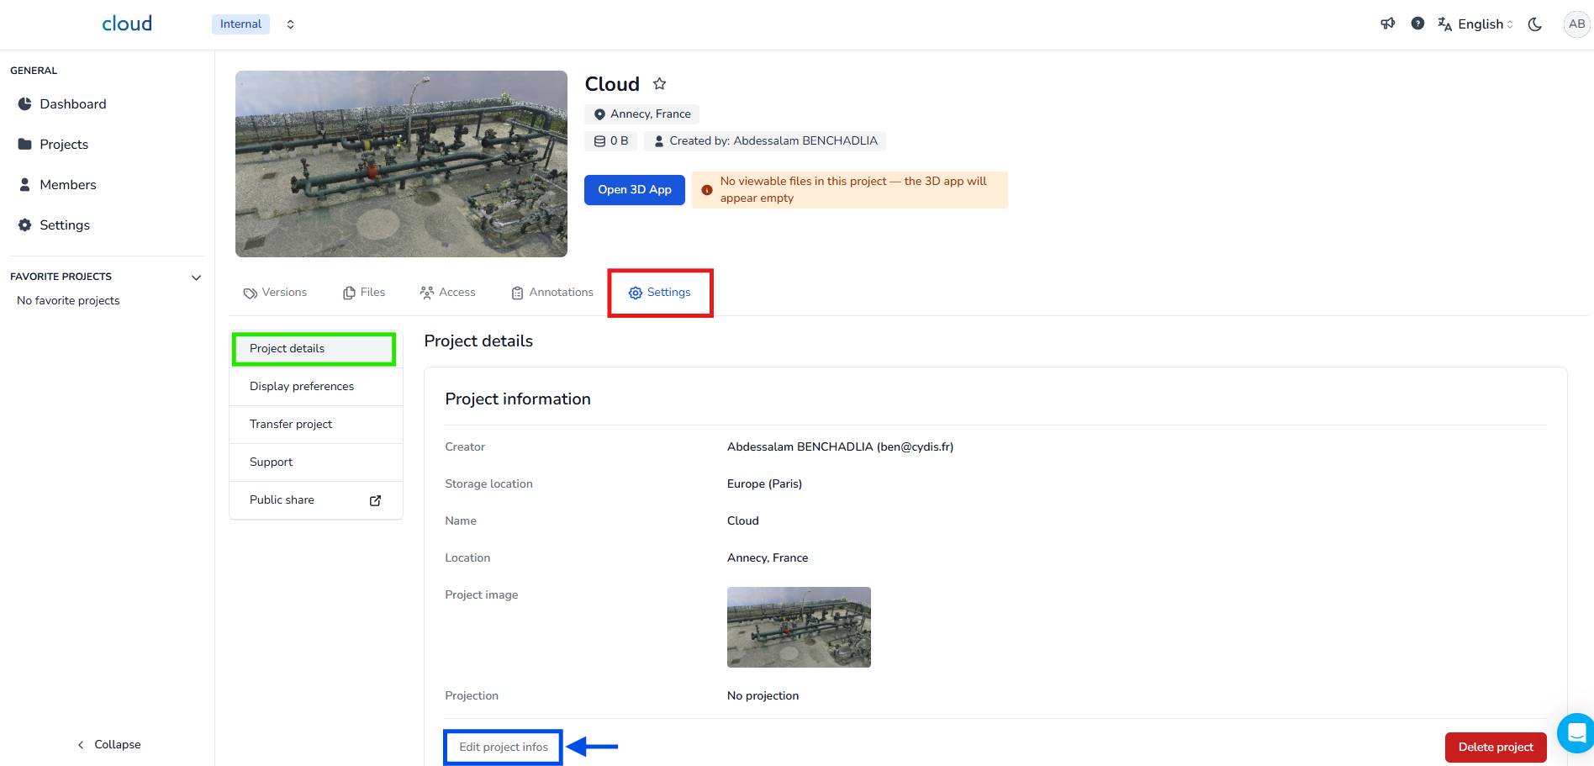
Task: Open Members page from the sidebar
Action: pos(67,185)
